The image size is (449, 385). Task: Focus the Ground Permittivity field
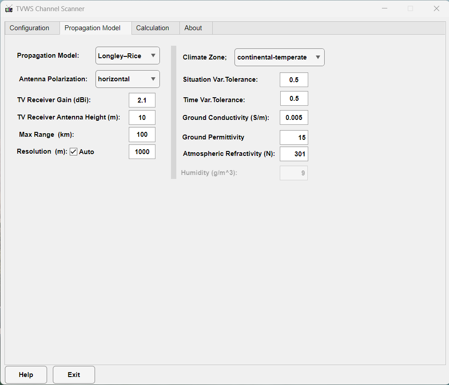[294, 138]
